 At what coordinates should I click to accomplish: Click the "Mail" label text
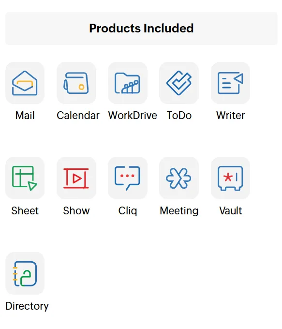click(25, 116)
